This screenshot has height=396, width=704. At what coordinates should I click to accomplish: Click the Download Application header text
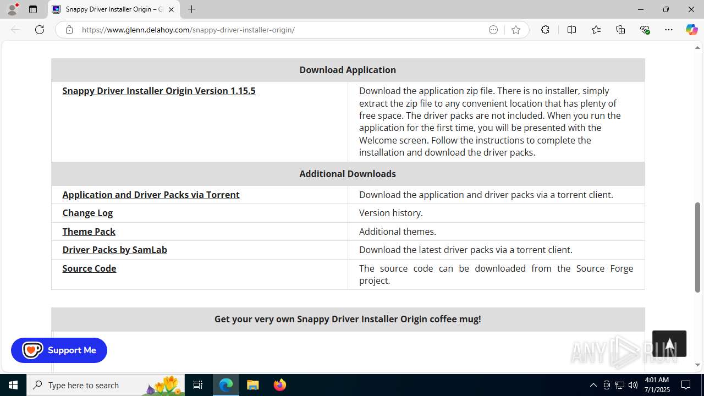(x=348, y=70)
